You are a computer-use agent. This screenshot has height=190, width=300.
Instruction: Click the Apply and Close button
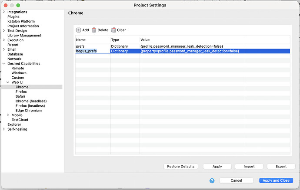[x=276, y=180]
